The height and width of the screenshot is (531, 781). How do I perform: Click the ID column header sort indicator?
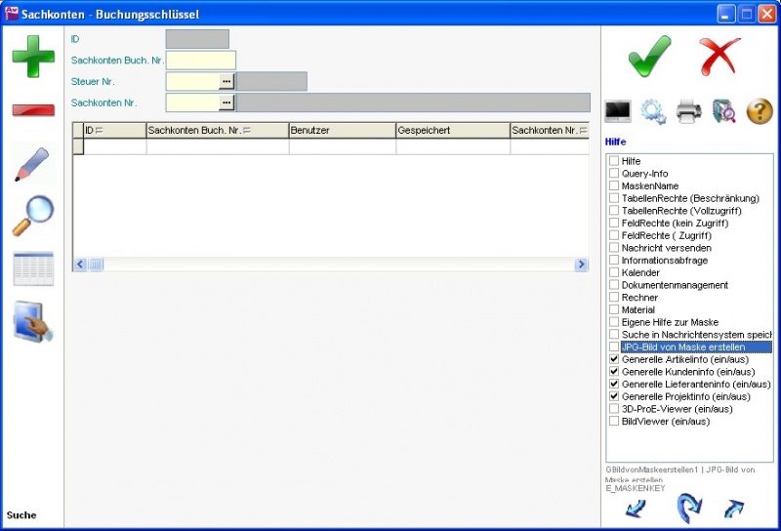tap(99, 130)
